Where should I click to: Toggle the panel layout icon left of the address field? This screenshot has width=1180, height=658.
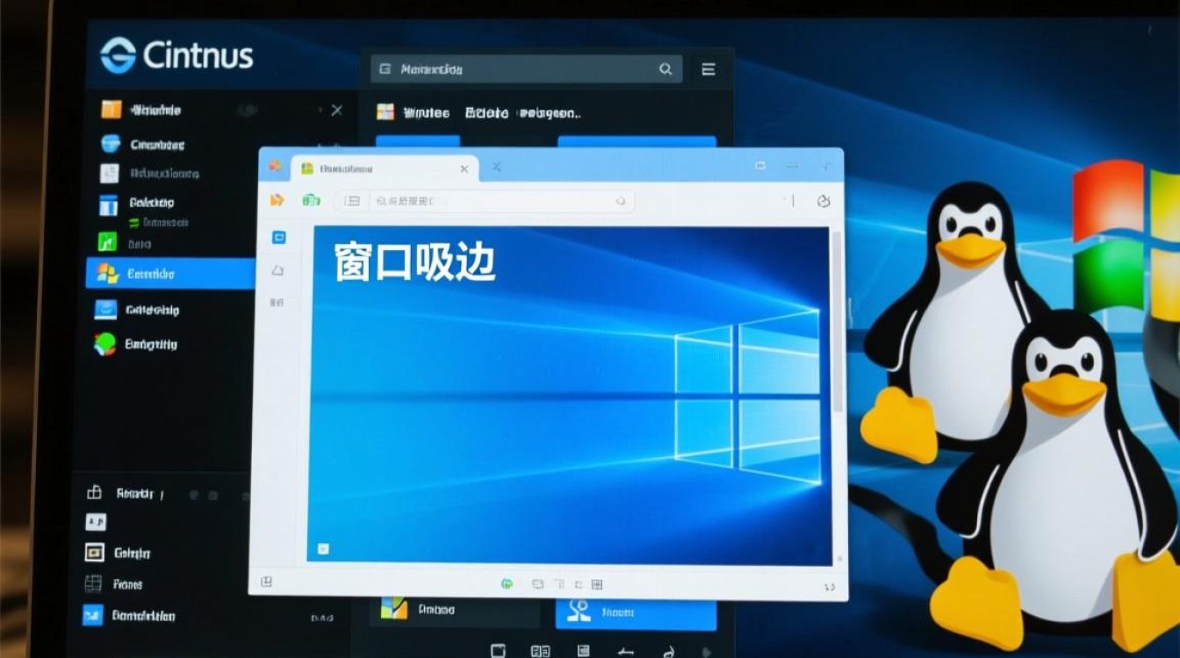pos(353,201)
